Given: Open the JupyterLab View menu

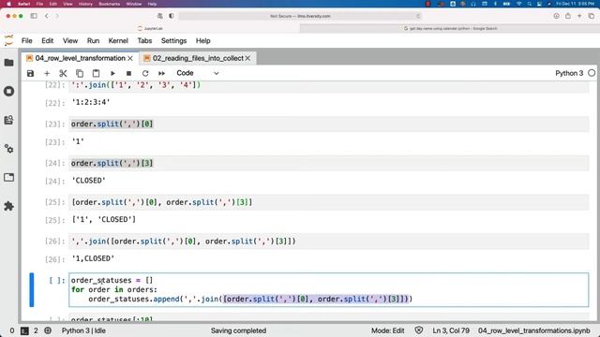Looking at the screenshot, I should point(70,41).
